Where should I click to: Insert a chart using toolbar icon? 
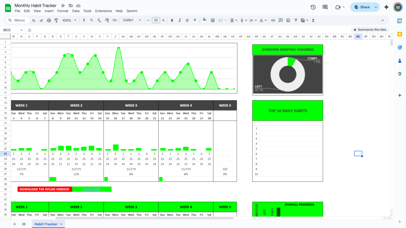(x=288, y=20)
